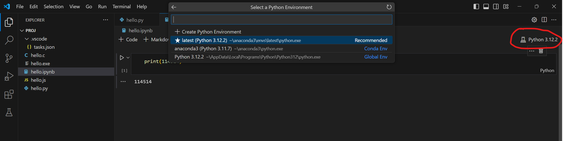
Task: Toggle the bottom panel layout button
Action: (x=486, y=6)
